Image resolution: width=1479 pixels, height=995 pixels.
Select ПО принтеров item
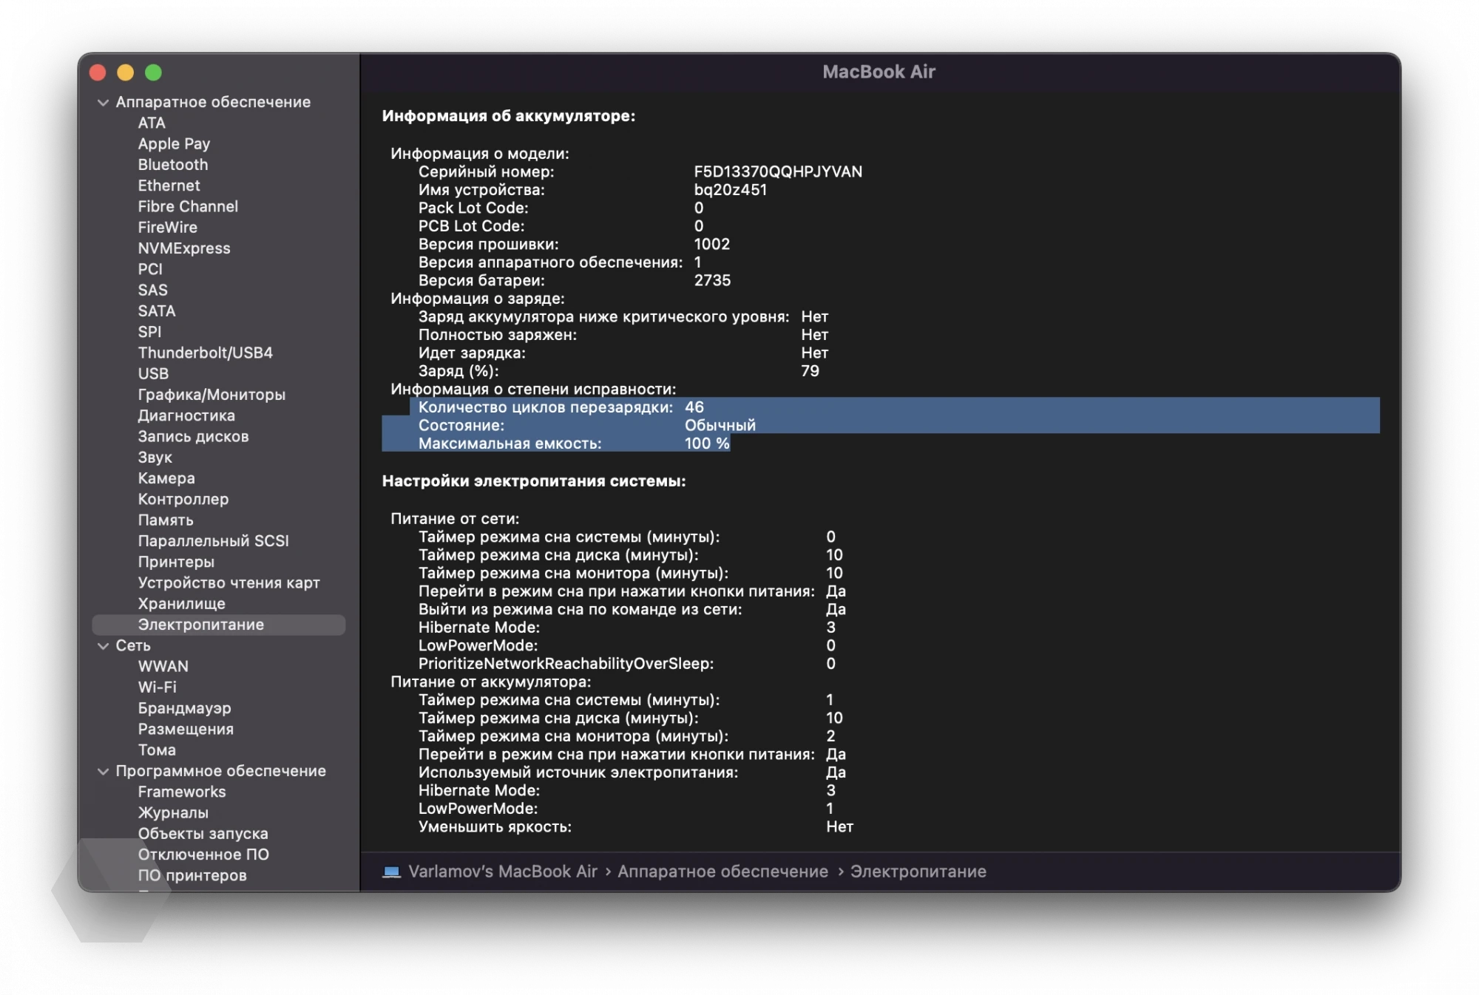point(192,875)
